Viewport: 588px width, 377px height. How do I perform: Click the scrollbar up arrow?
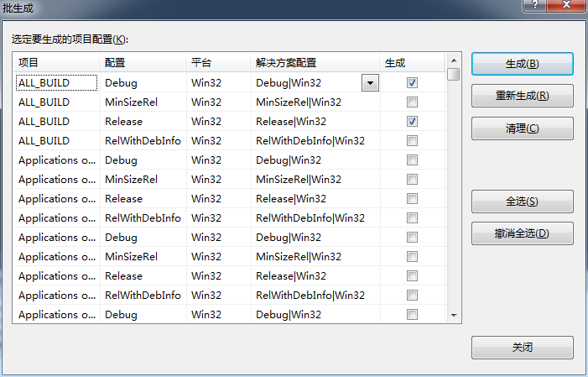pyautogui.click(x=454, y=60)
